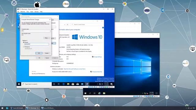Expand hidden icons in the host system tray
Viewport: 196px width, 110px height.
[186, 108]
